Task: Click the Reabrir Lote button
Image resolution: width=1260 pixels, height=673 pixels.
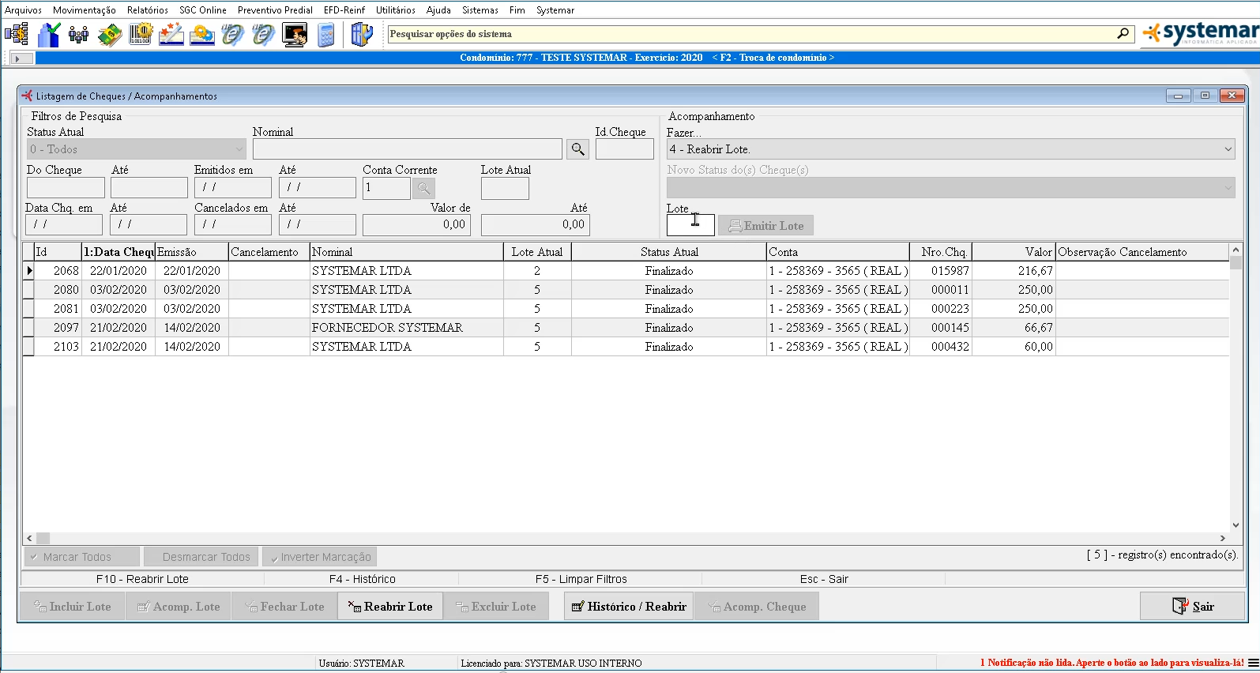Action: click(x=390, y=607)
